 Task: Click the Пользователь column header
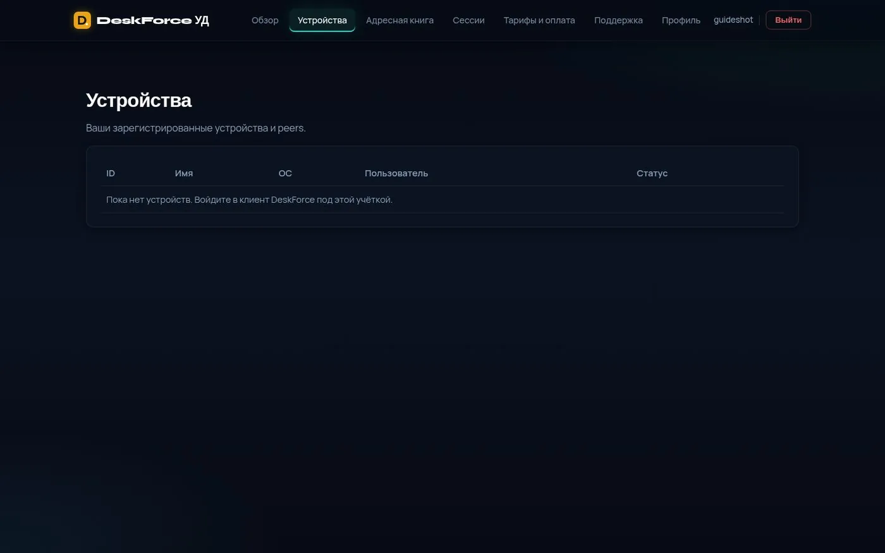coord(396,173)
